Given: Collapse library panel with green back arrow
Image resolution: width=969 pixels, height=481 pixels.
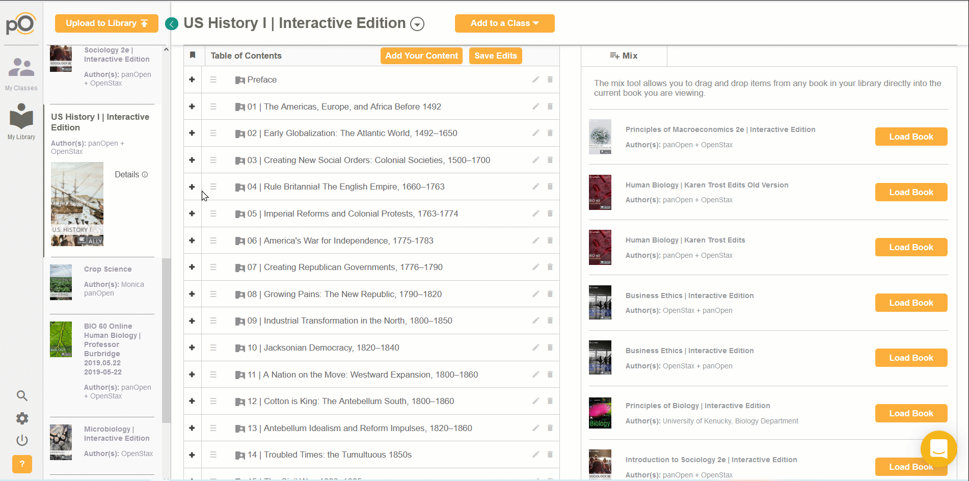Looking at the screenshot, I should (x=172, y=24).
